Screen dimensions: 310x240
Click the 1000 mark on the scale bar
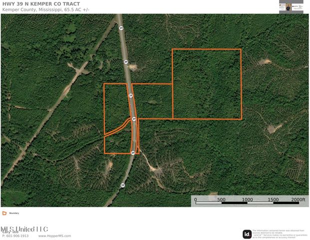point(247,199)
